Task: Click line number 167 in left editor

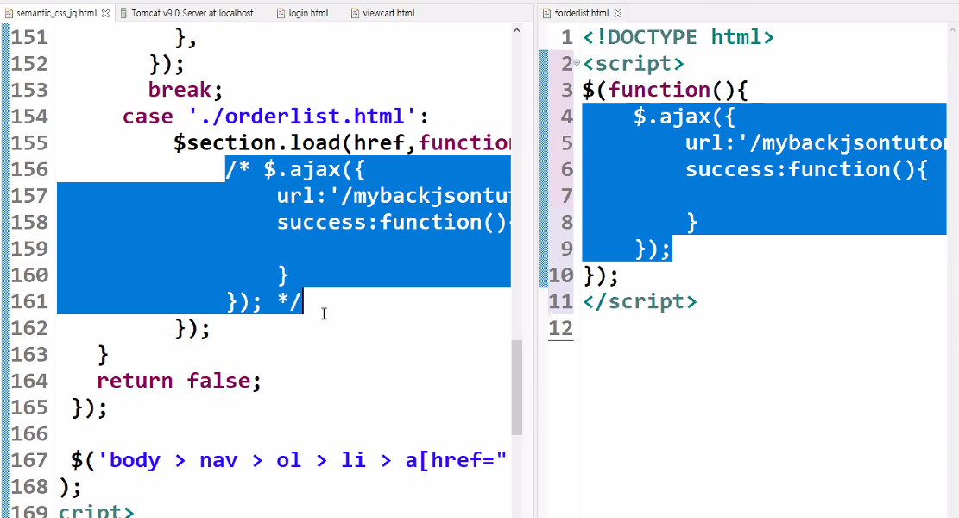Action: point(29,460)
